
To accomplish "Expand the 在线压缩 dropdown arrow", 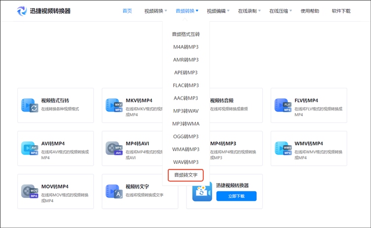I will pos(291,11).
